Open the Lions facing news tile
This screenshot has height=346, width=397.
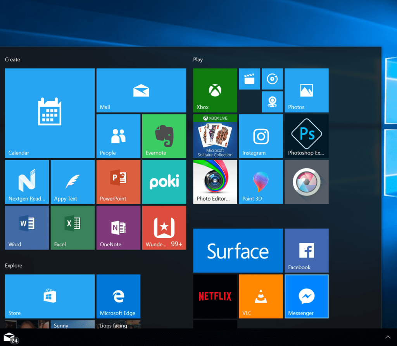[118, 324]
